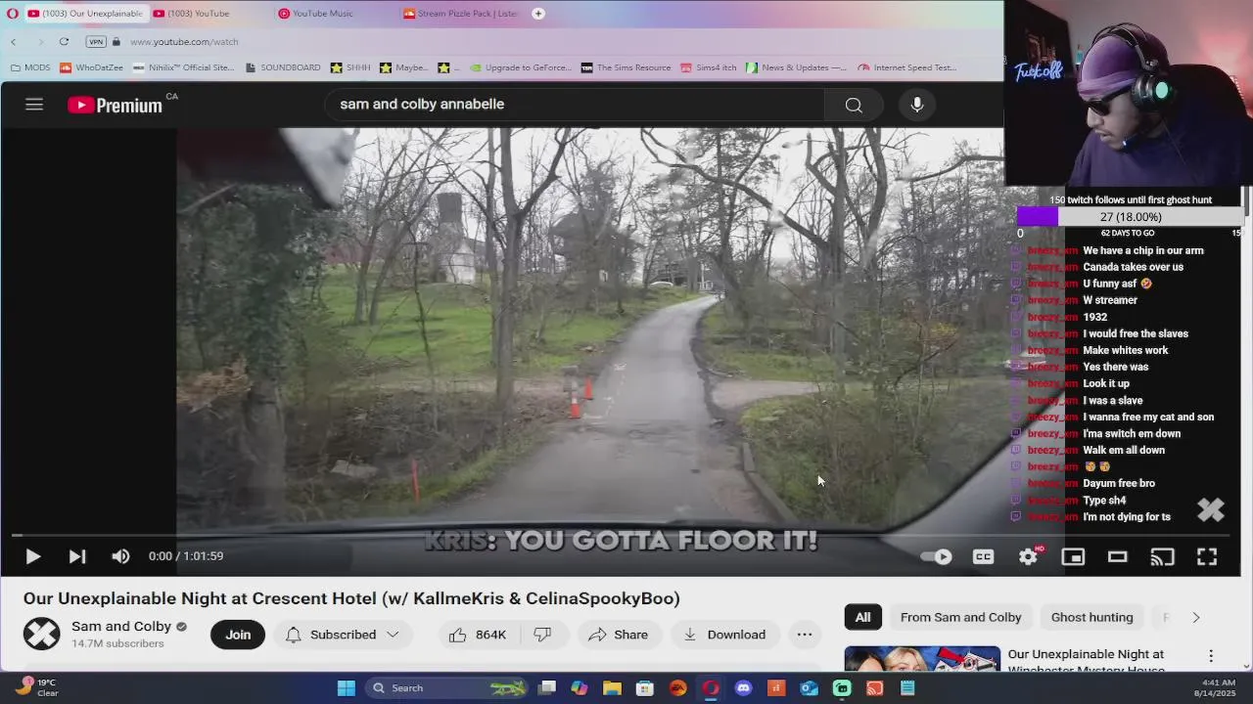Download the video
This screenshot has height=704, width=1253.
pos(724,635)
